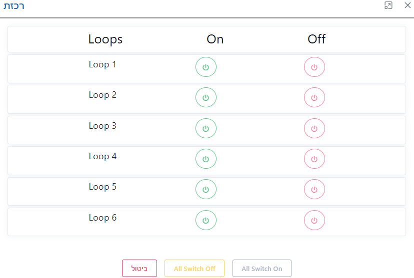The image size is (414, 278).
Task: Click the Loops column header
Action: tap(105, 39)
